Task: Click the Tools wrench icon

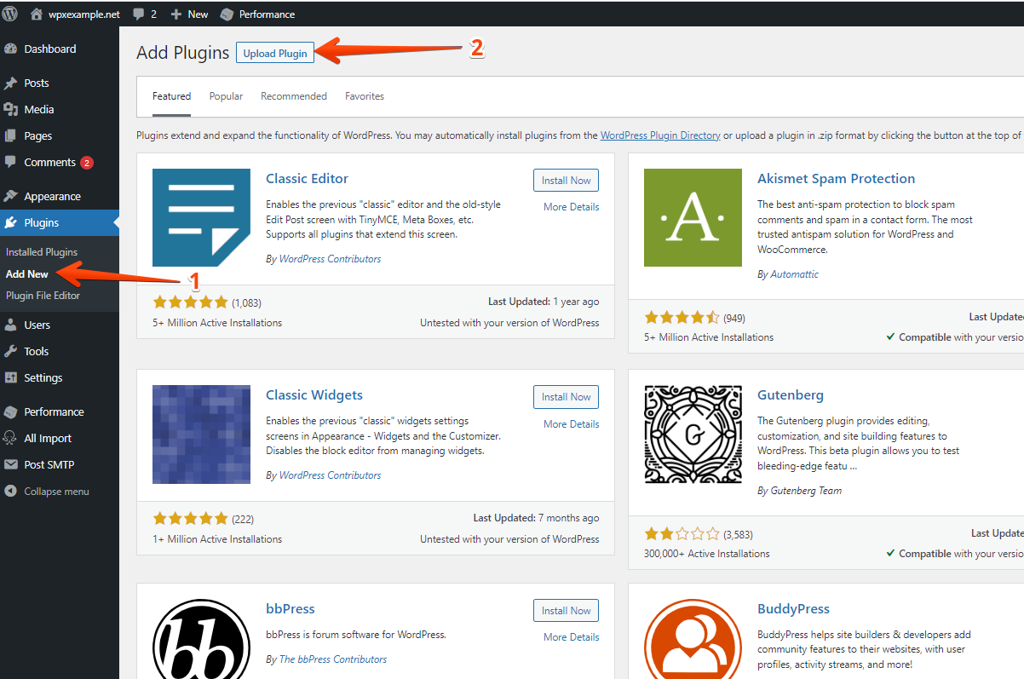Action: (11, 352)
